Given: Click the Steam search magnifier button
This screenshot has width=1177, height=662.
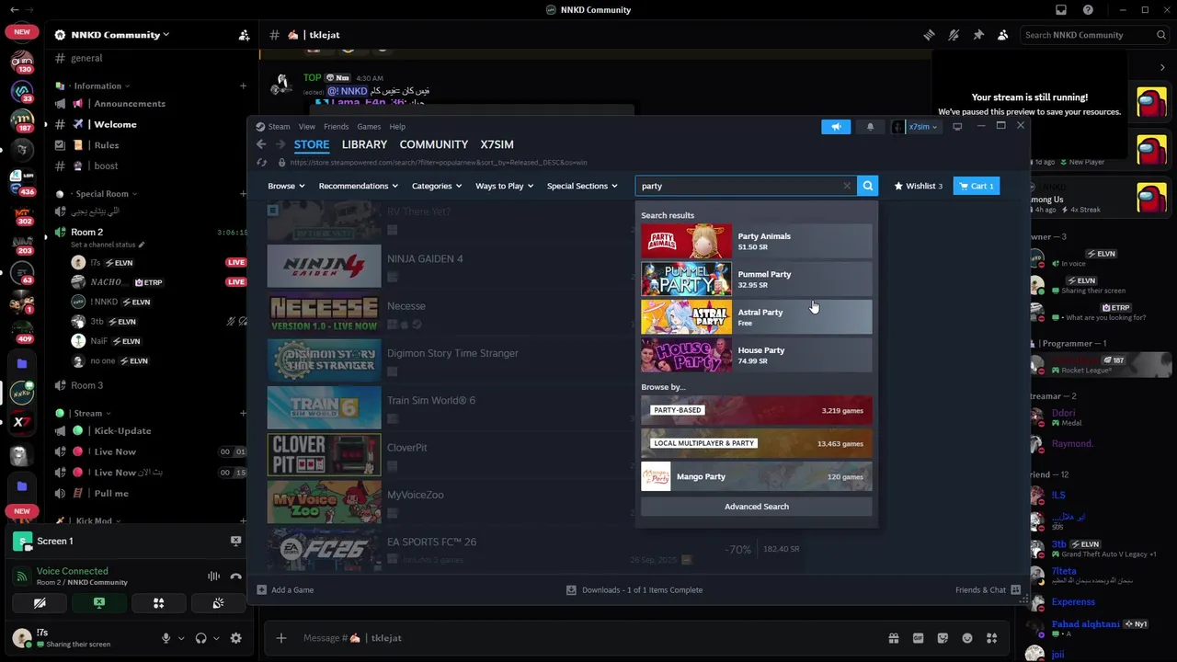Looking at the screenshot, I should [x=867, y=186].
